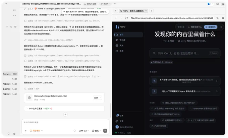
Task: Click the recent 产品定价实验 chip
Action: tap(159, 126)
